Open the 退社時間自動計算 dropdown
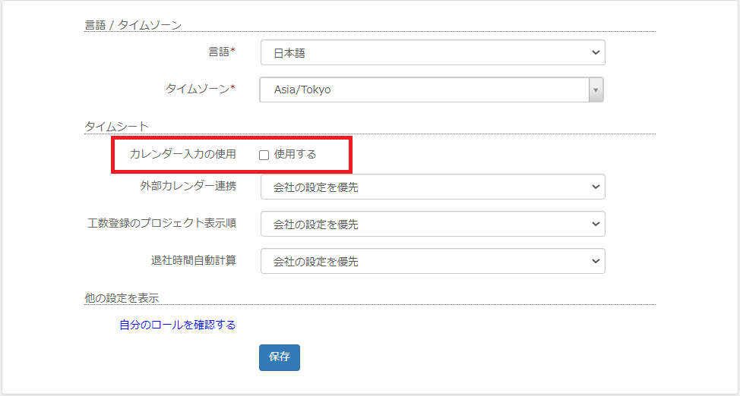 click(x=433, y=261)
